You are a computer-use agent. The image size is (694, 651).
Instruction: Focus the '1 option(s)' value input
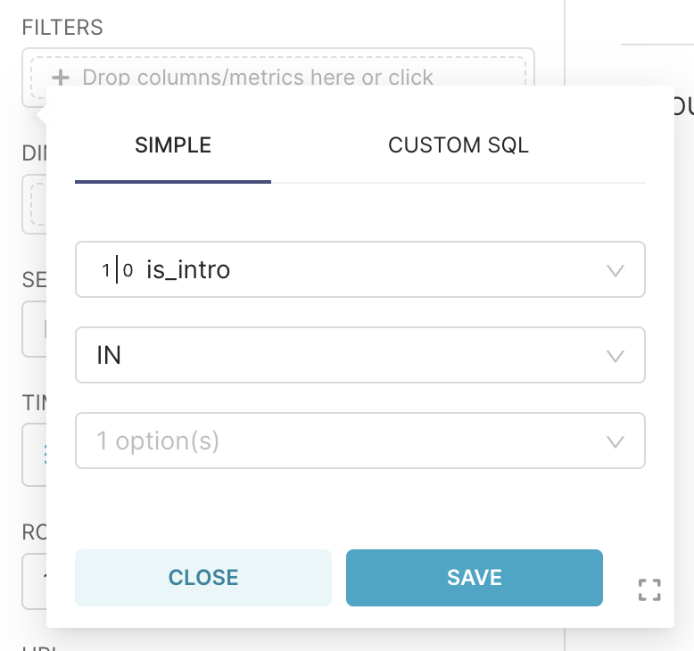pyautogui.click(x=339, y=441)
